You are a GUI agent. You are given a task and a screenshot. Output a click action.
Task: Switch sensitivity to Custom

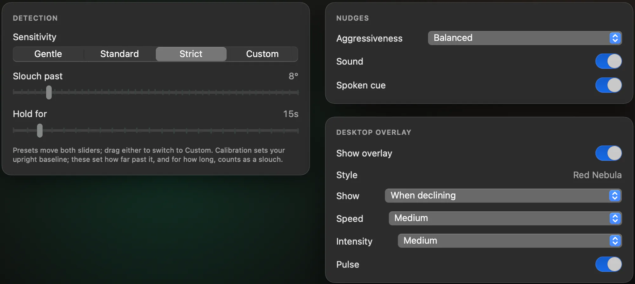tap(262, 54)
